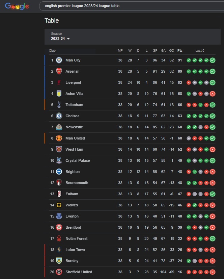
Task: Open the Crystal Palace team link
Action: [x=78, y=160]
